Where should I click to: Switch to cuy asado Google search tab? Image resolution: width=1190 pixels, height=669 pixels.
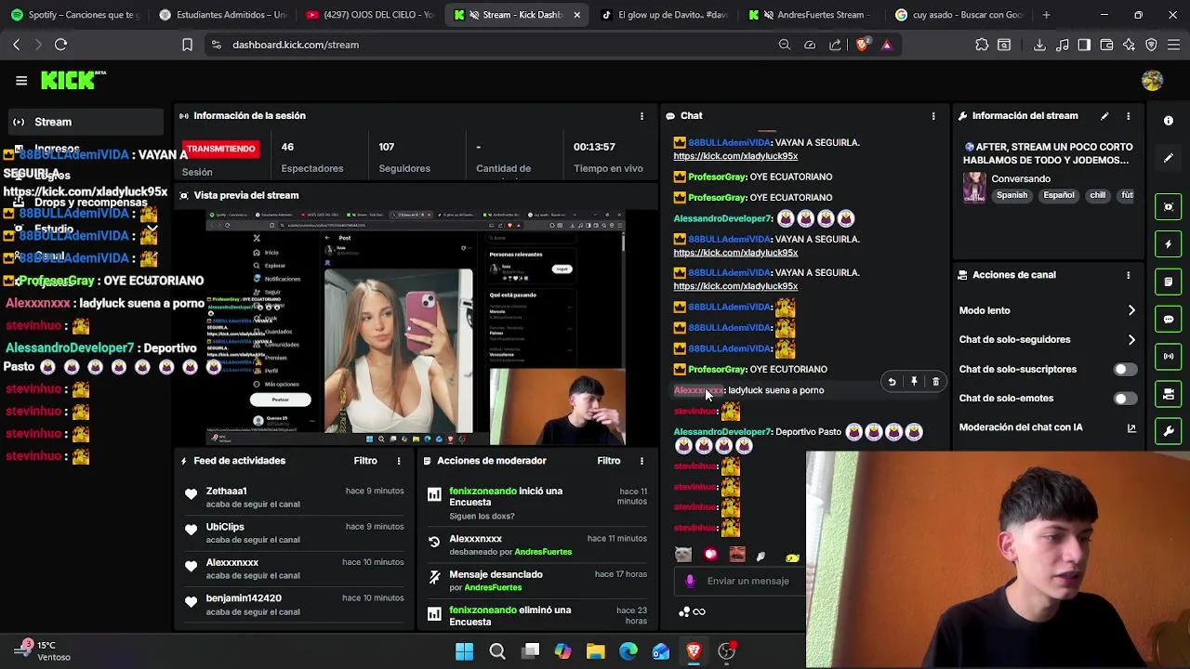pyautogui.click(x=960, y=15)
